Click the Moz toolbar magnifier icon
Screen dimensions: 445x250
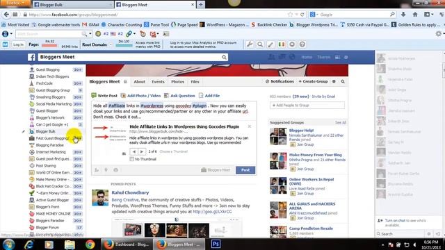[x=260, y=44]
